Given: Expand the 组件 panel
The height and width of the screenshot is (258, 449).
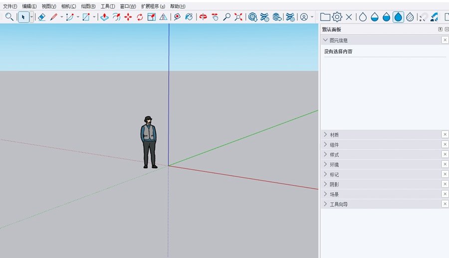Looking at the screenshot, I should coord(325,144).
